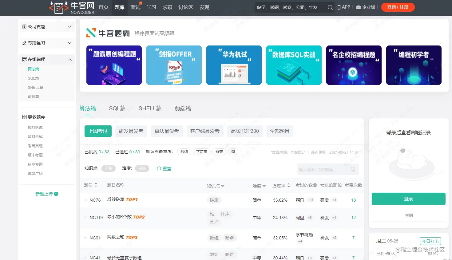The height and width of the screenshot is (260, 452).
Task: Select the 上周考过 filter button
Action: point(98,131)
